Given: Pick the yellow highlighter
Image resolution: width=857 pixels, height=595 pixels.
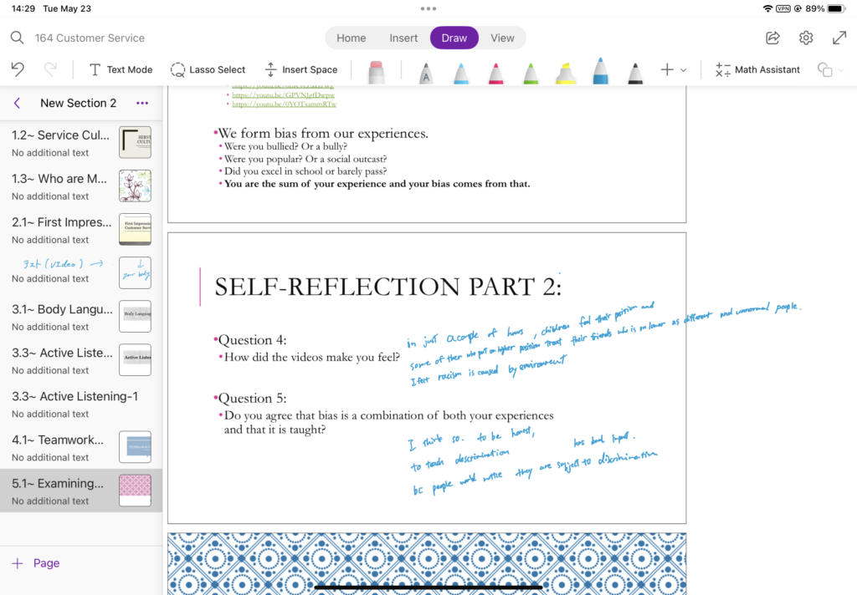Looking at the screenshot, I should click(x=566, y=73).
